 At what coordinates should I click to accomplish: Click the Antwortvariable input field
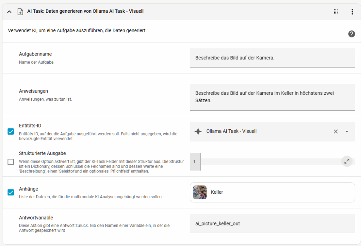pos(272,223)
